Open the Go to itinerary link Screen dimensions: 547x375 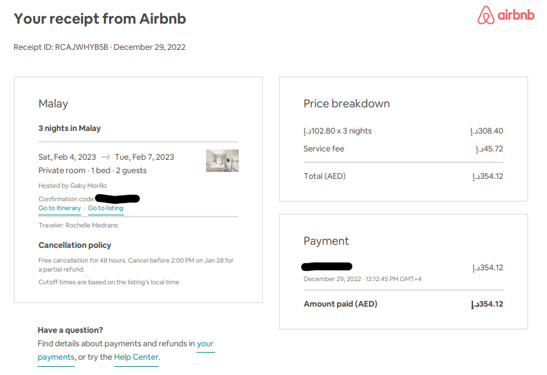[x=59, y=208]
